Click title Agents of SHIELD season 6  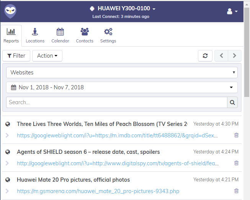coord(88,152)
